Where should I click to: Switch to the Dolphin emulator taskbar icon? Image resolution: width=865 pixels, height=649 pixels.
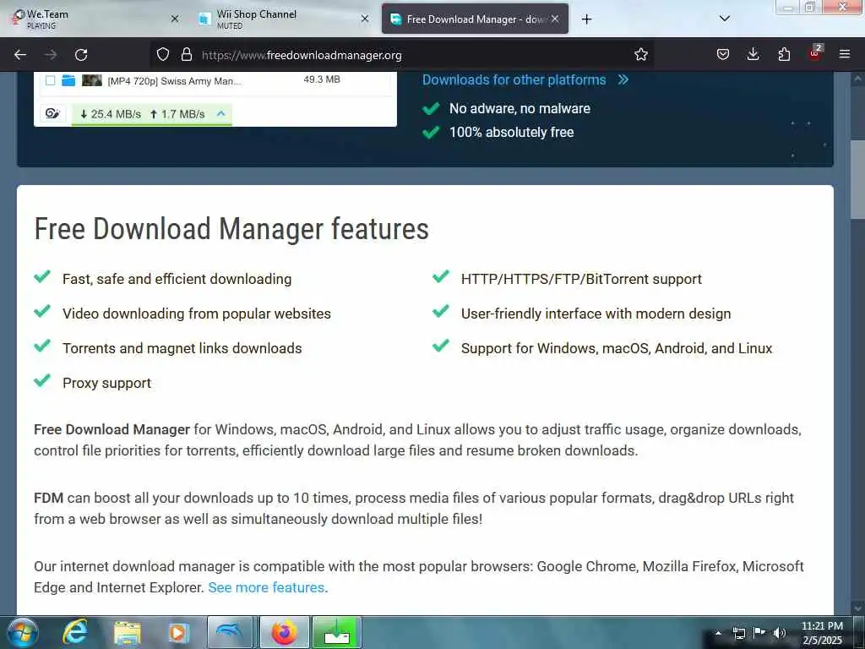(x=230, y=632)
